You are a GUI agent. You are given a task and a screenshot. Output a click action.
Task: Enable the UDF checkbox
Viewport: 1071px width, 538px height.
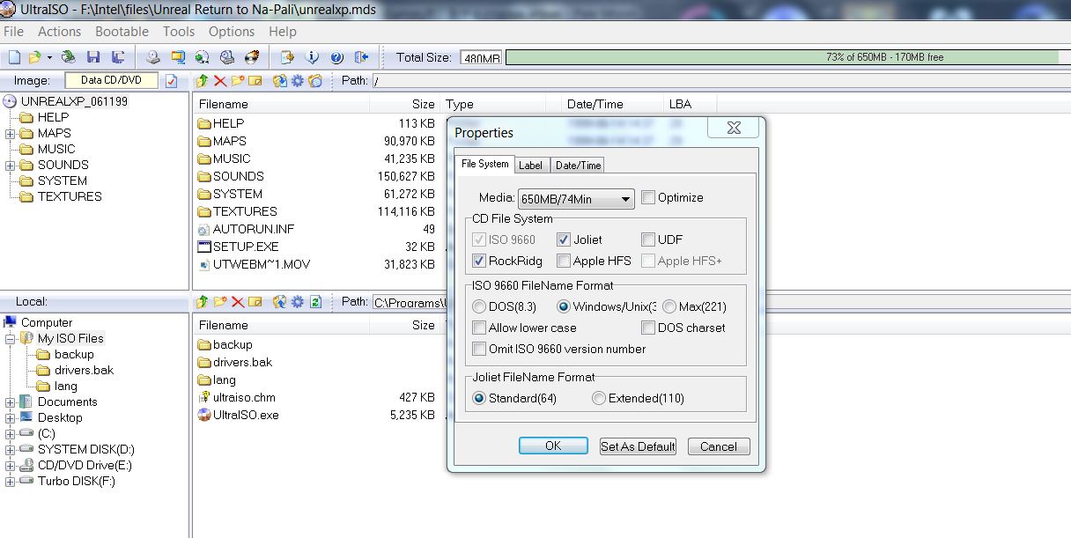648,240
